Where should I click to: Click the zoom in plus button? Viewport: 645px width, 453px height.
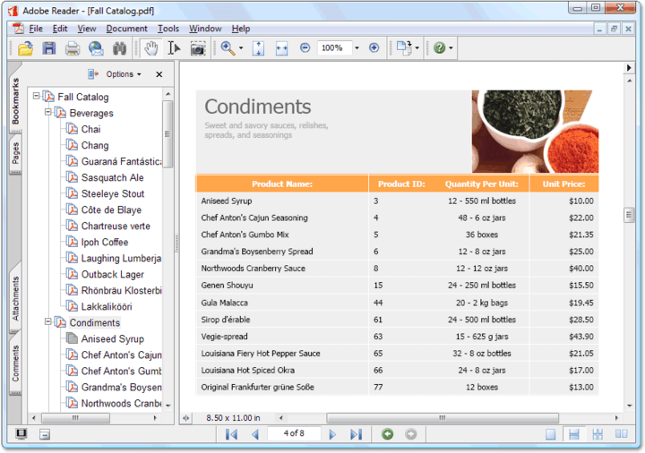[x=374, y=48]
